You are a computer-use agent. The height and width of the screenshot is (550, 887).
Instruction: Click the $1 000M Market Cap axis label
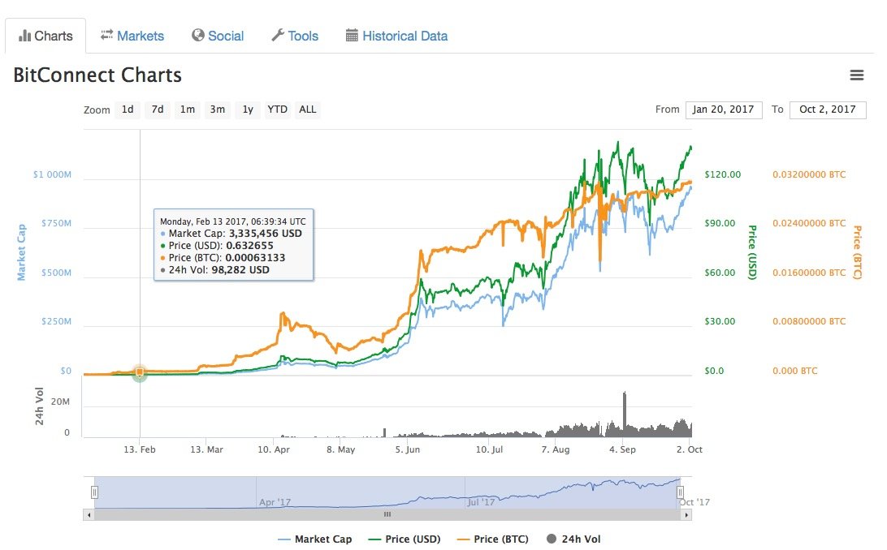52,174
